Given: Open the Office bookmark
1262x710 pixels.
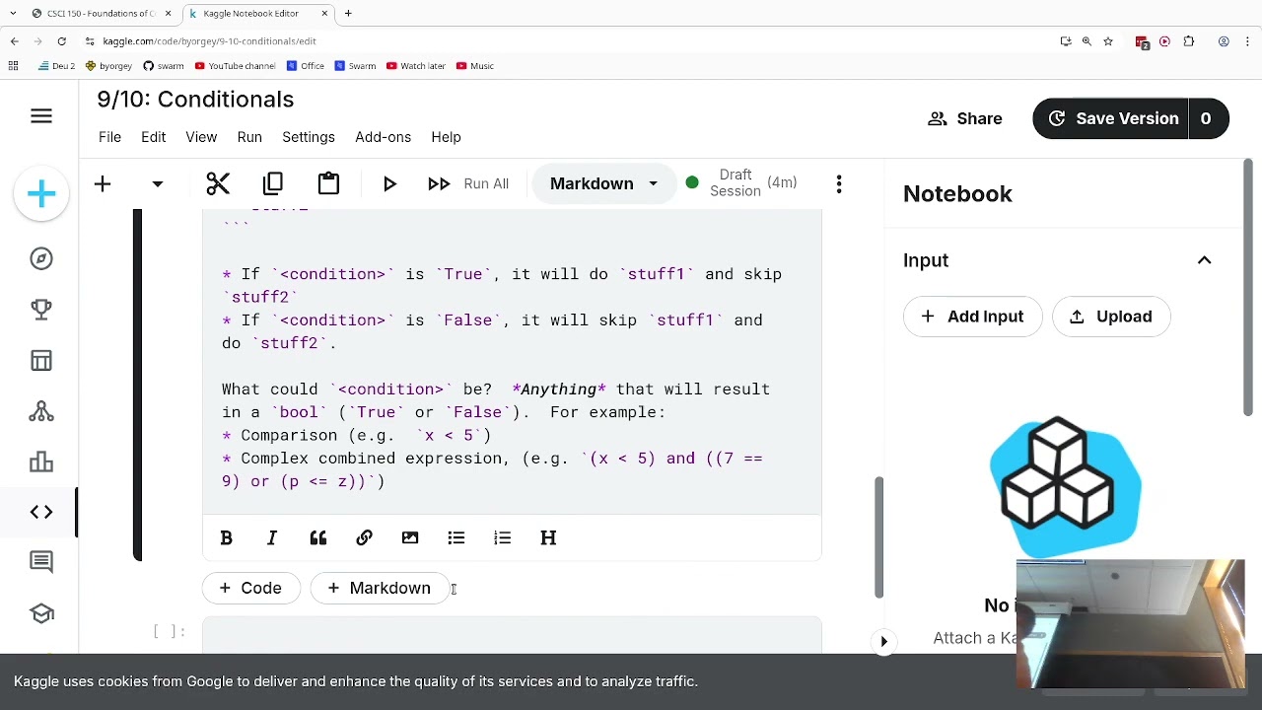Looking at the screenshot, I should (305, 66).
